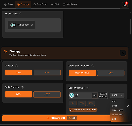Click the 50% size button
This screenshot has height=126, width=132.
pyautogui.click(x=82, y=103)
